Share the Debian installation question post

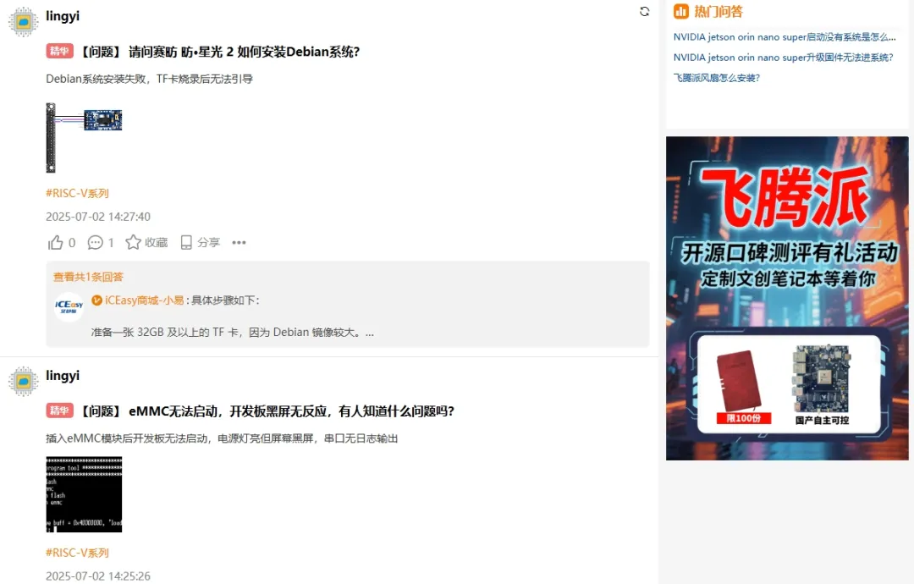tap(200, 242)
